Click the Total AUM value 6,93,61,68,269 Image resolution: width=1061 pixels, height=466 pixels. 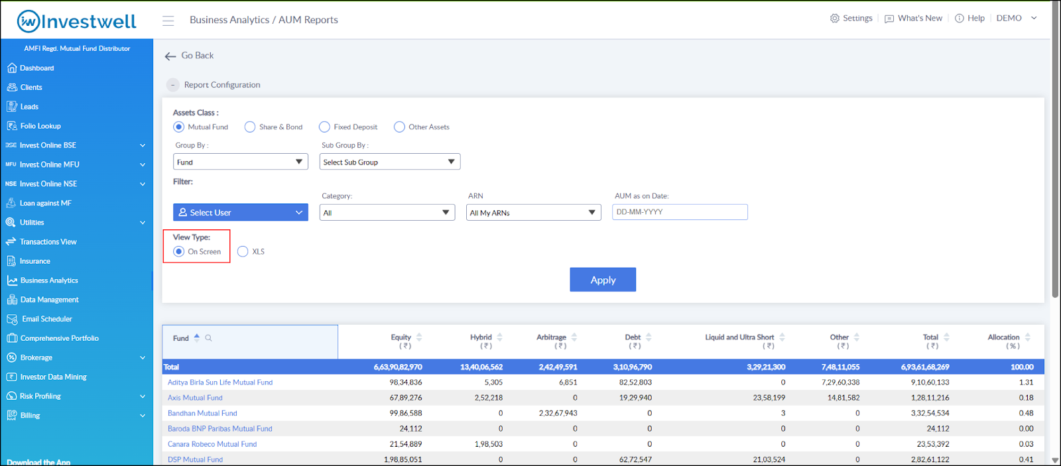coord(925,367)
